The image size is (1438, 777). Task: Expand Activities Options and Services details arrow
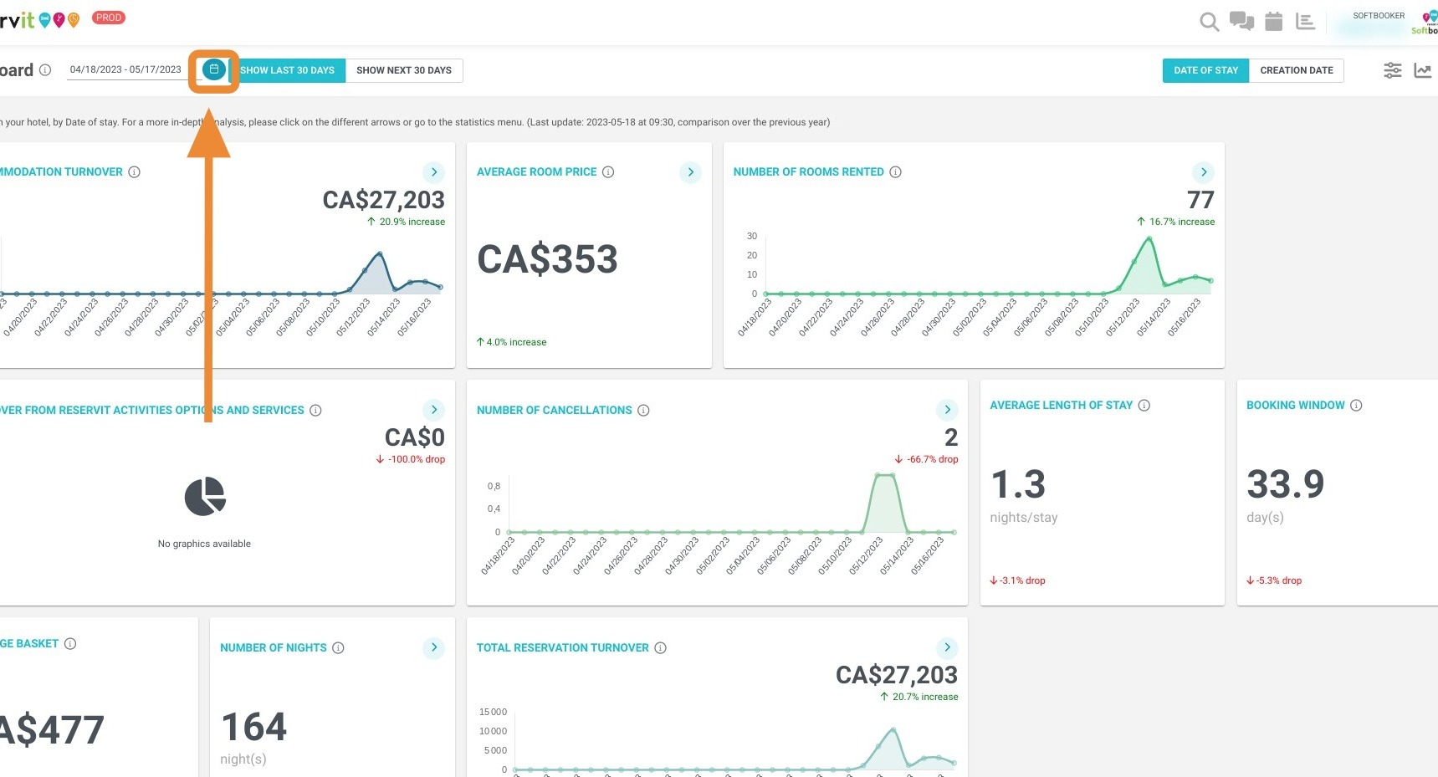(x=433, y=410)
